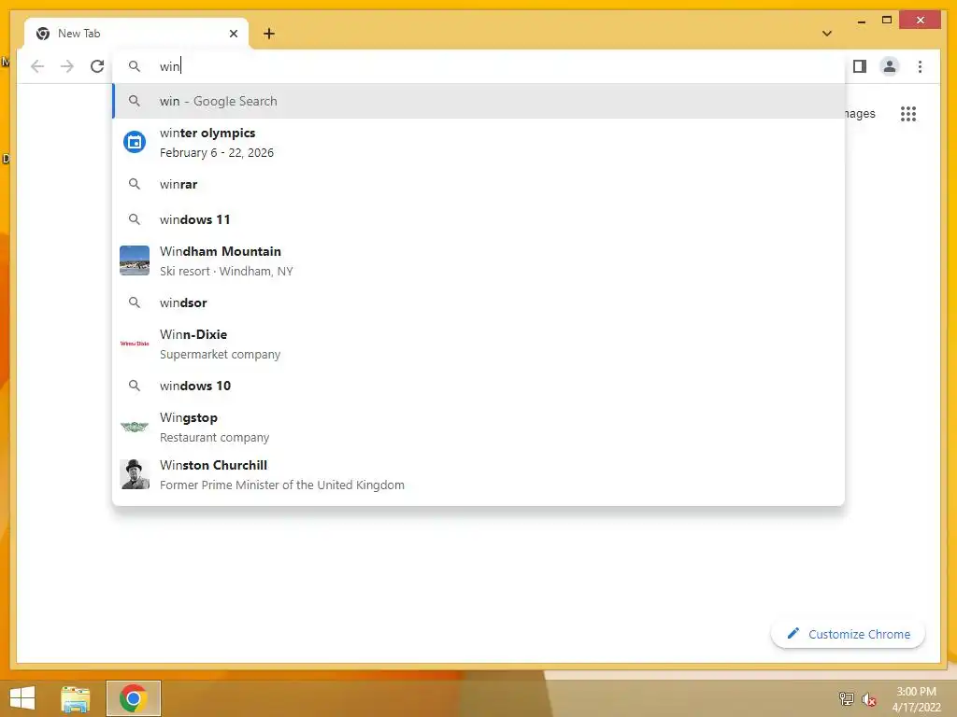
Task: Click the muted volume tray icon
Action: (x=868, y=699)
